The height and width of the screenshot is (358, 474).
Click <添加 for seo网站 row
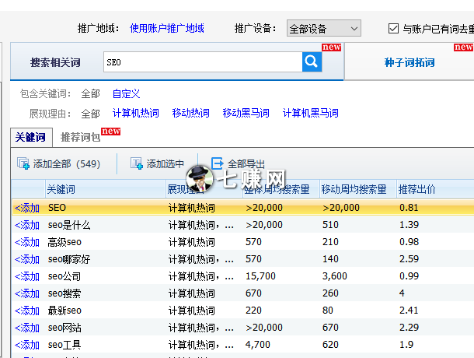point(27,328)
